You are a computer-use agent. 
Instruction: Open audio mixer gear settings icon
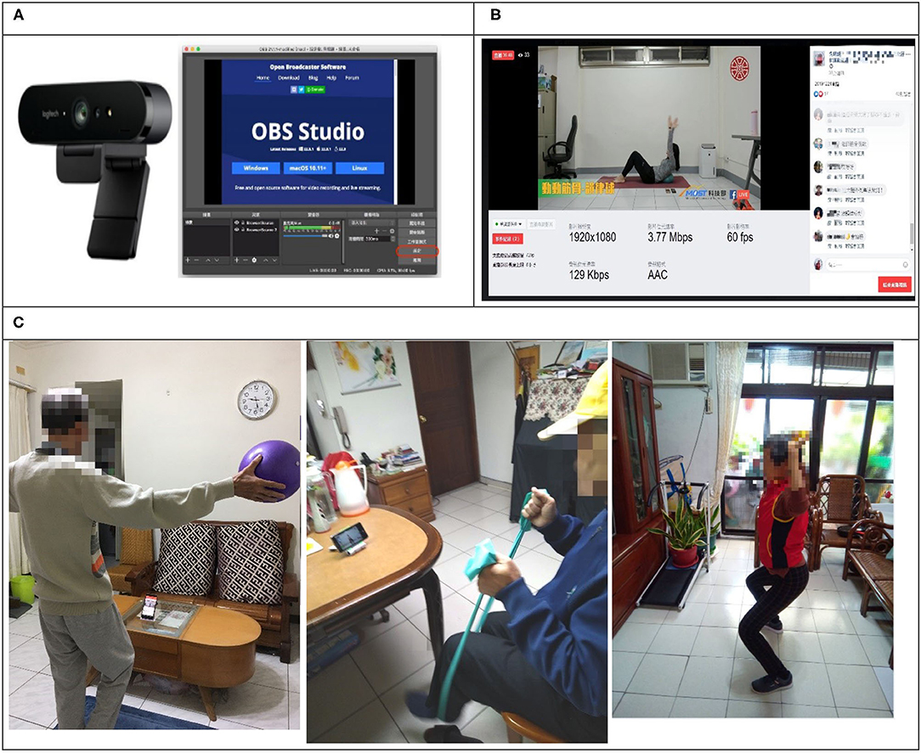337,236
